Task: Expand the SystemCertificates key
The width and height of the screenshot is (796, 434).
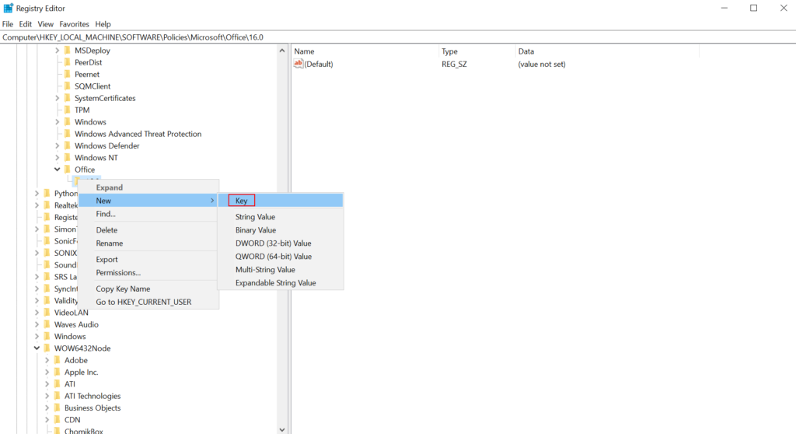Action: click(57, 98)
